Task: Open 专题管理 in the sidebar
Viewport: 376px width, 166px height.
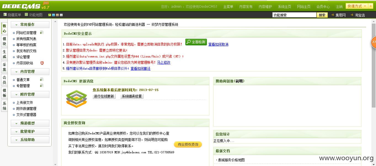Action: [23, 86]
